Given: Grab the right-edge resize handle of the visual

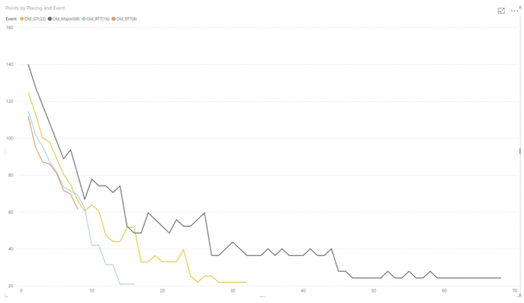Looking at the screenshot, I should [x=520, y=151].
